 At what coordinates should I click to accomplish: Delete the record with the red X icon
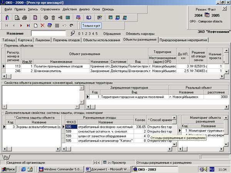pyautogui.click(x=42, y=25)
